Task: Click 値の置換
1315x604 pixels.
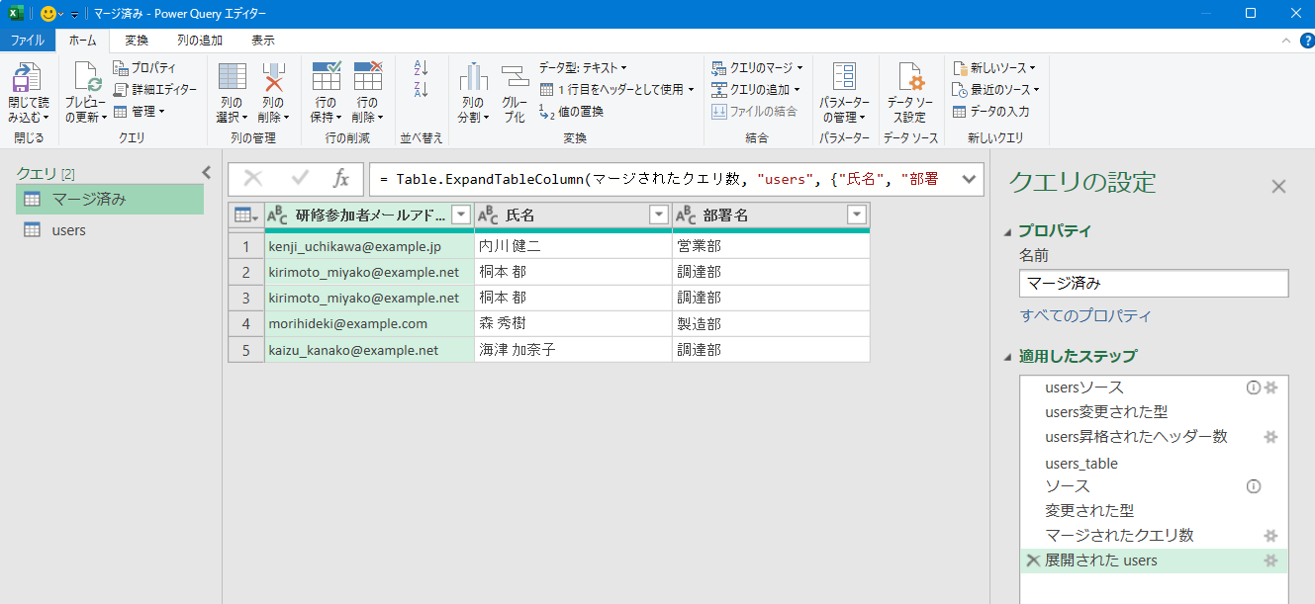Action: pyautogui.click(x=571, y=112)
